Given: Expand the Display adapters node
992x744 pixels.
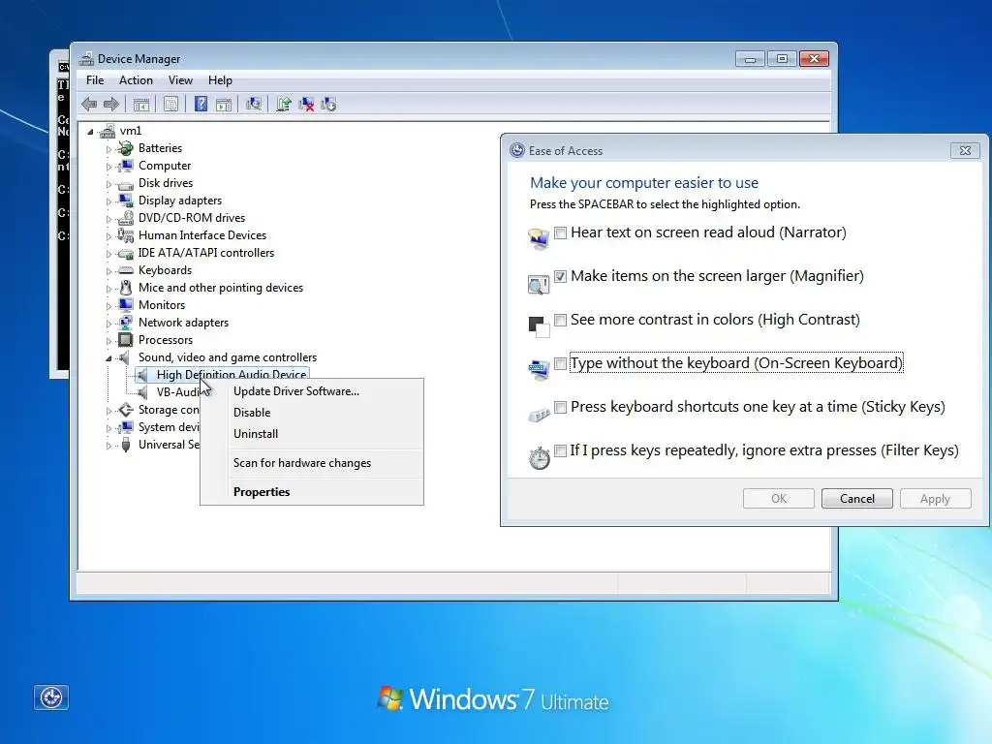Looking at the screenshot, I should 108,201.
